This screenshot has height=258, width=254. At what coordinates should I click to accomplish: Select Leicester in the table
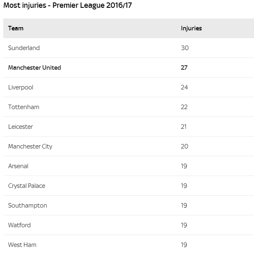pyautogui.click(x=21, y=127)
